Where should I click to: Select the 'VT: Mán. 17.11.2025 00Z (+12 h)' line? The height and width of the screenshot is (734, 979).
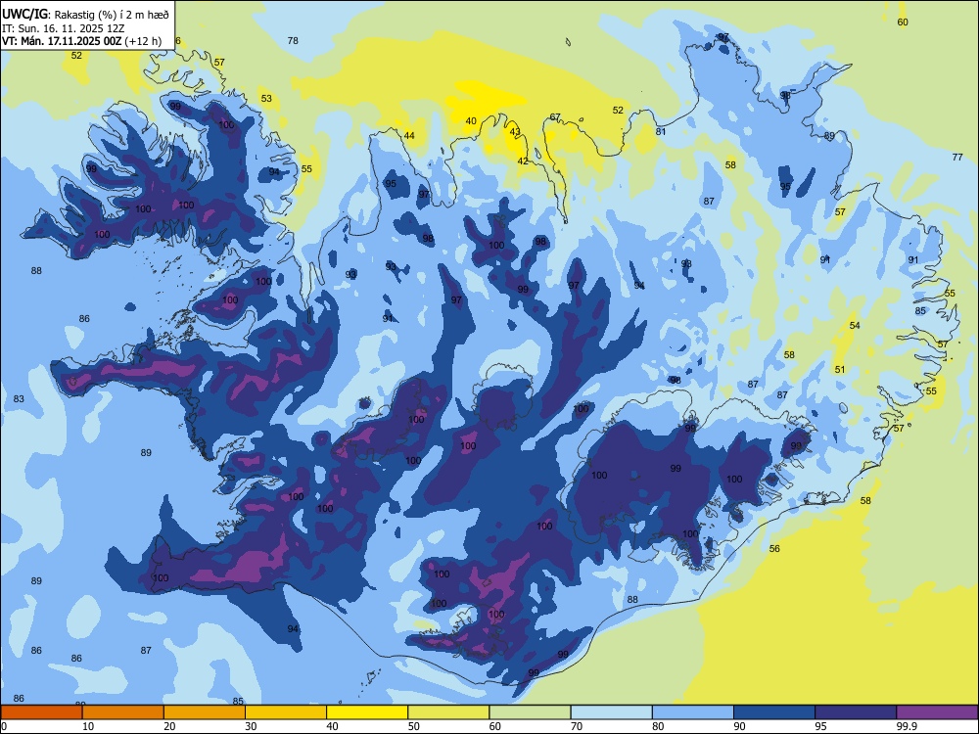point(82,41)
